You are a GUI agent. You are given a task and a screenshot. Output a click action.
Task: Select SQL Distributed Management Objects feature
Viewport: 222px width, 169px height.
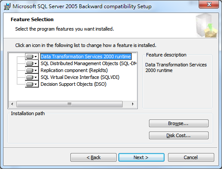(89, 63)
